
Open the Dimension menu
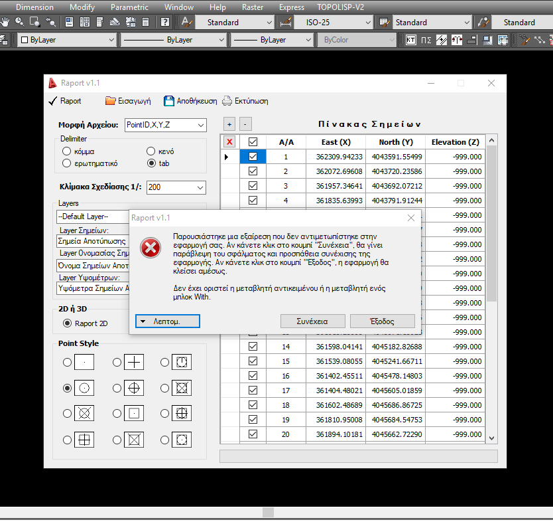coord(34,7)
